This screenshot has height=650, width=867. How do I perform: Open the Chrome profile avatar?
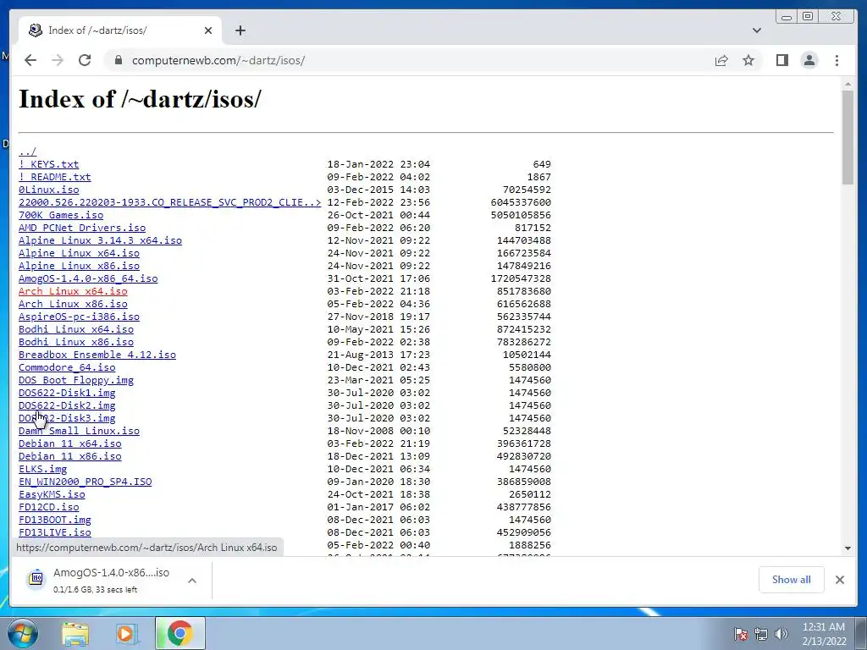click(x=809, y=60)
